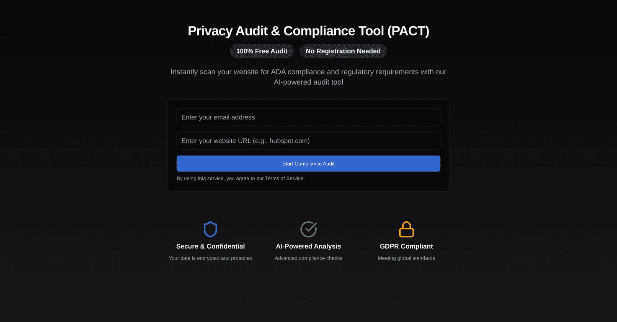Click the gray checkmark circle icon
This screenshot has width=617, height=322.
(x=308, y=229)
